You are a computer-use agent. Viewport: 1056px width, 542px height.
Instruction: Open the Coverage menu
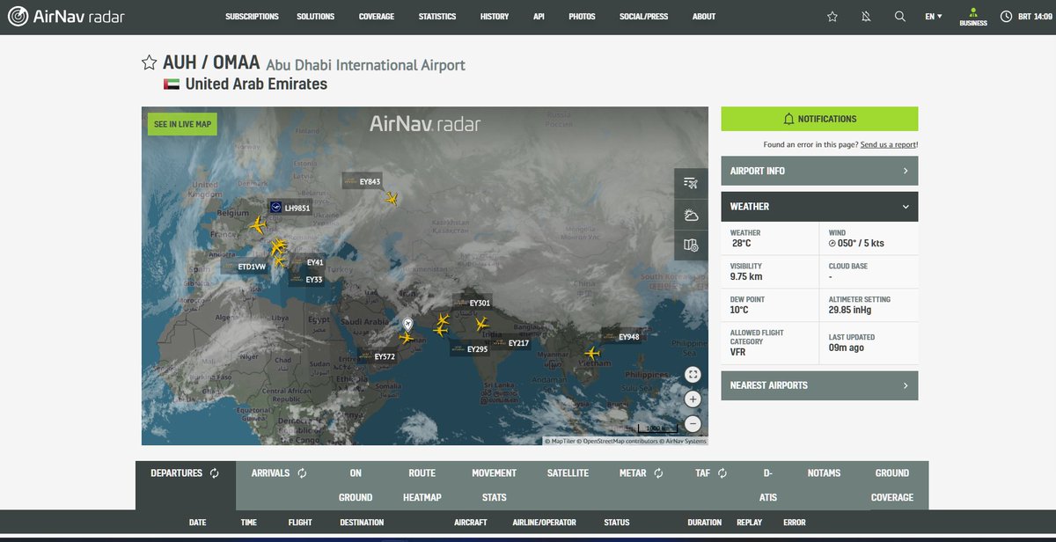377,17
